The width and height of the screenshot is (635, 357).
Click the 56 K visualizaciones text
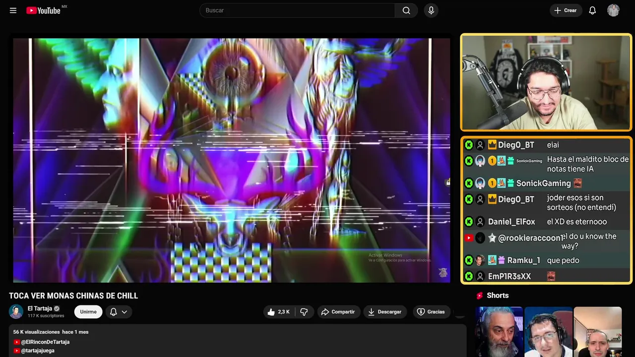point(36,332)
